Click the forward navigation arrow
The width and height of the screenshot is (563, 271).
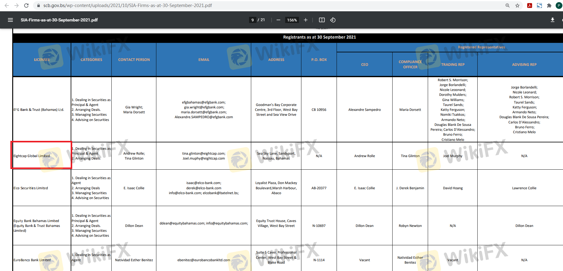point(17,6)
